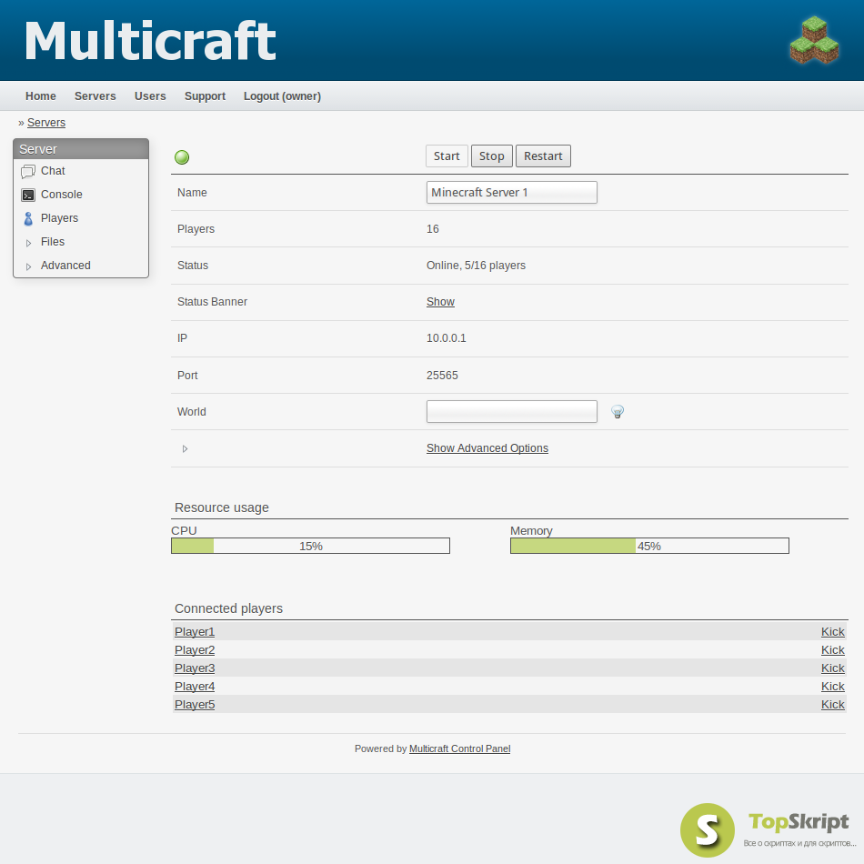Image resolution: width=864 pixels, height=864 pixels.
Task: Click the Multicraft grass blocks logo icon
Action: tap(814, 40)
